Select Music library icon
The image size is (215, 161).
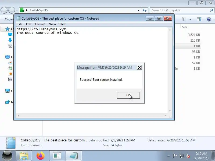pyautogui.click(x=10, y=68)
